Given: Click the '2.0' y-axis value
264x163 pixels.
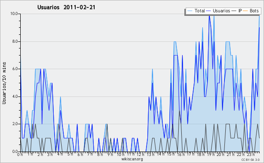Looking at the screenshot, I should pos(15,124).
